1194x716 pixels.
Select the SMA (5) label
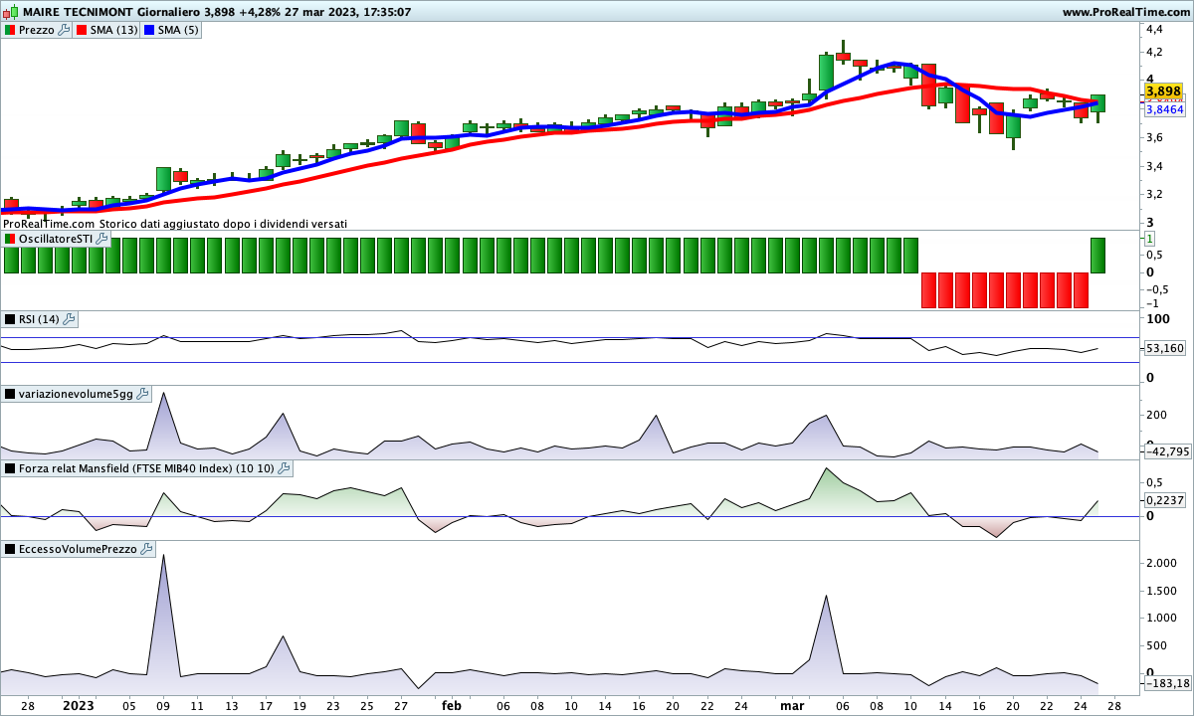[179, 30]
